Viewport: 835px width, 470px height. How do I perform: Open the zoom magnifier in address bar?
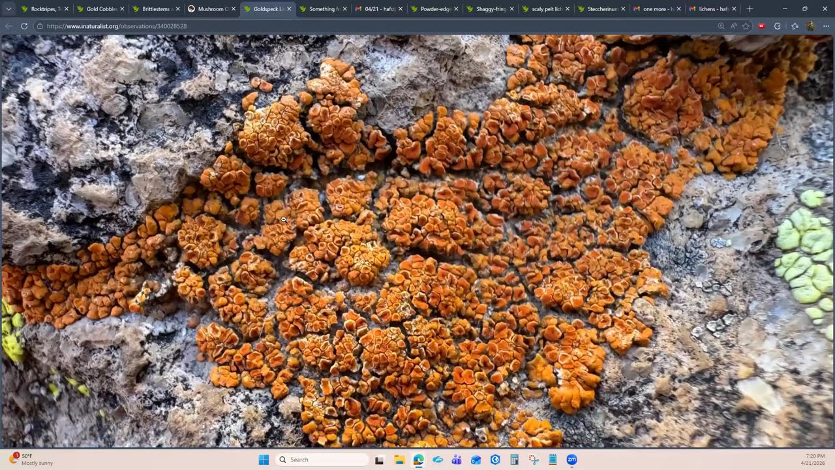click(x=721, y=26)
